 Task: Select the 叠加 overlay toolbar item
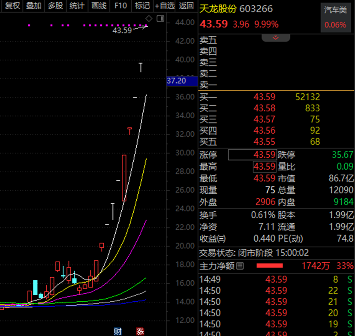(33, 6)
